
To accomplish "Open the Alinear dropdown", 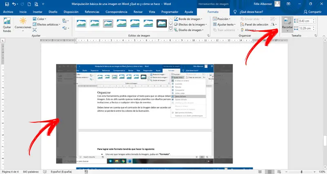I will (x=249, y=30).
